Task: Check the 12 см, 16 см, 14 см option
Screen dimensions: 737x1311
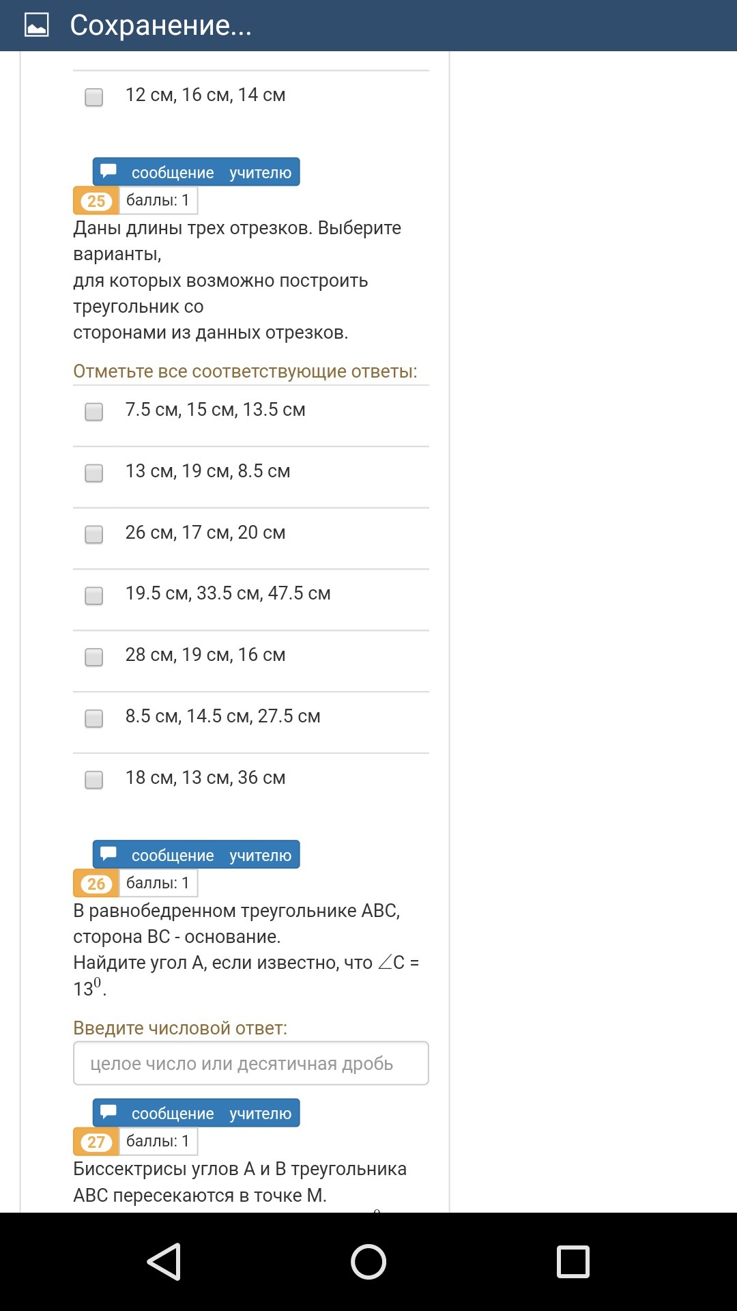Action: click(94, 97)
